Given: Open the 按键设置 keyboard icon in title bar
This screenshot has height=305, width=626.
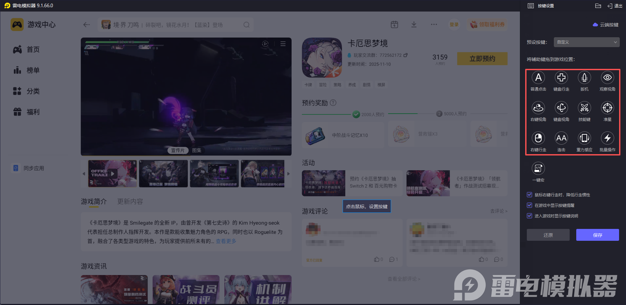Looking at the screenshot, I should coord(531,6).
